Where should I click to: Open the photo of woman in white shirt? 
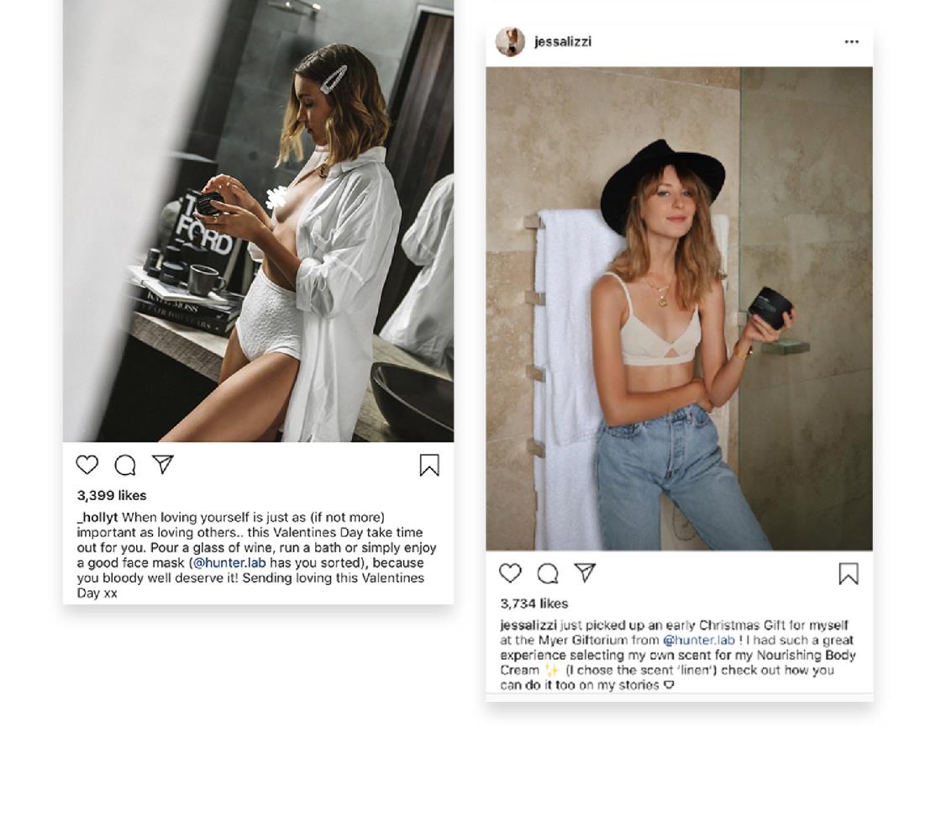pos(258,221)
